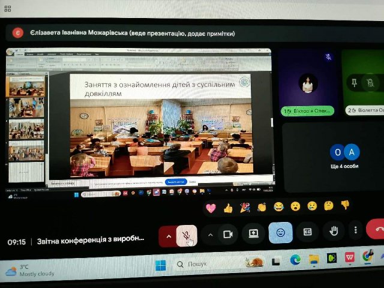Open the tile layout grid icon
Screen dimensions: 384x288
(8, 9)
